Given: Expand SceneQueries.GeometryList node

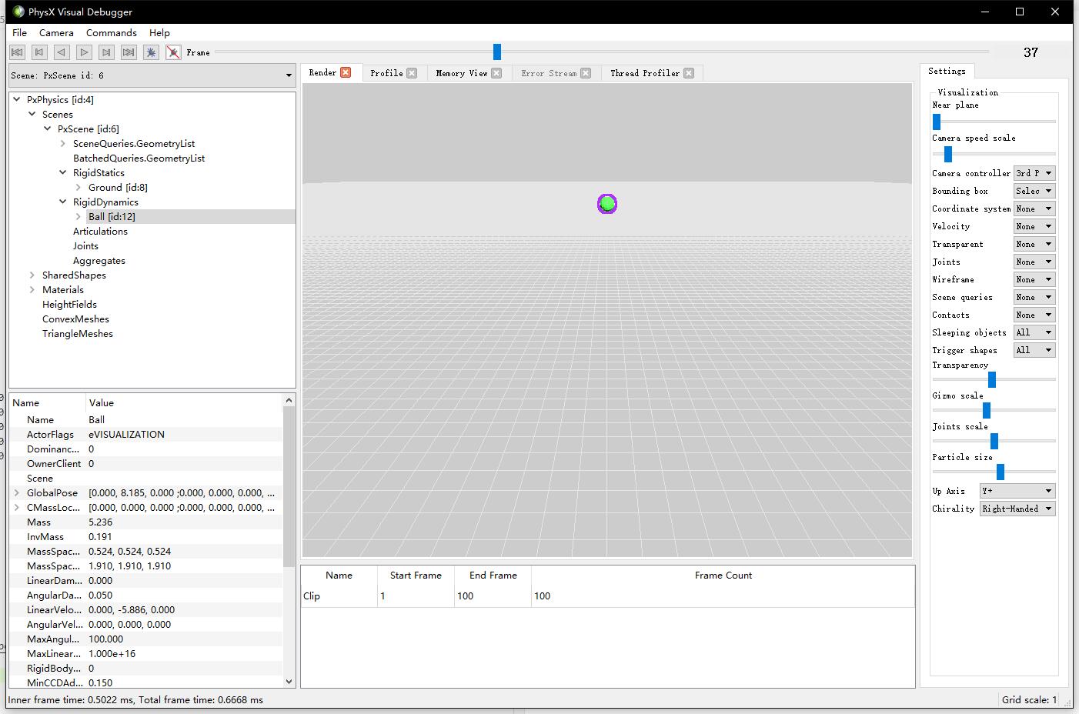Looking at the screenshot, I should point(63,143).
